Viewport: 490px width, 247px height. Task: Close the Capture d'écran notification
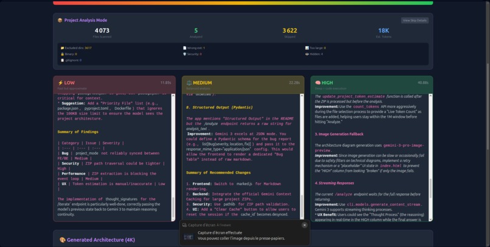[x=305, y=225]
